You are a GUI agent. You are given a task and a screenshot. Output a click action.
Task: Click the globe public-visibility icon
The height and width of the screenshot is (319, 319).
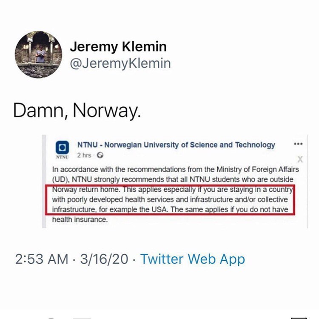(100, 155)
